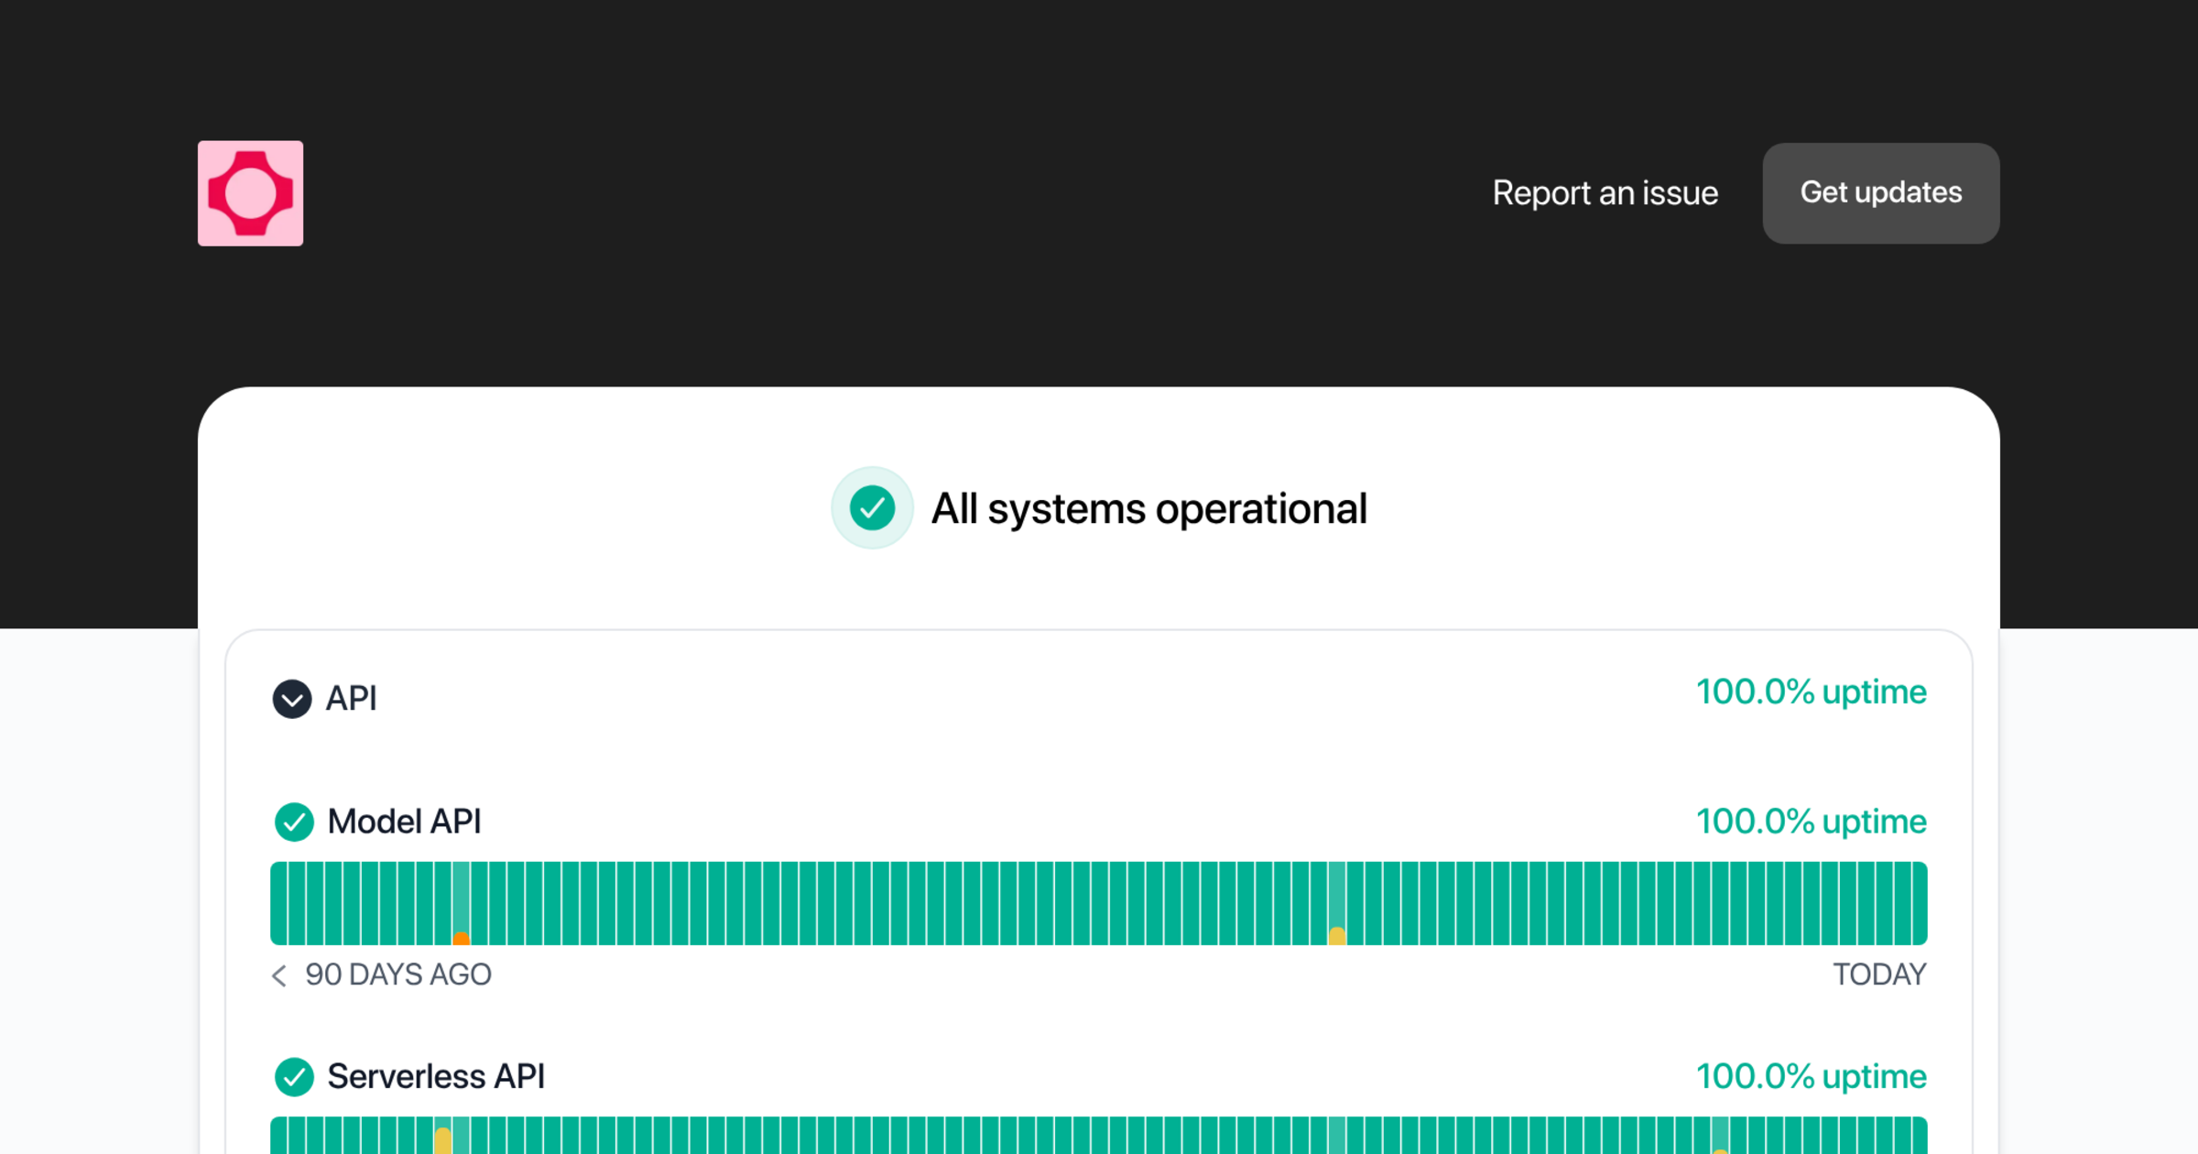The width and height of the screenshot is (2198, 1154).
Task: Click the TODAY label under Model API
Action: tap(1879, 974)
